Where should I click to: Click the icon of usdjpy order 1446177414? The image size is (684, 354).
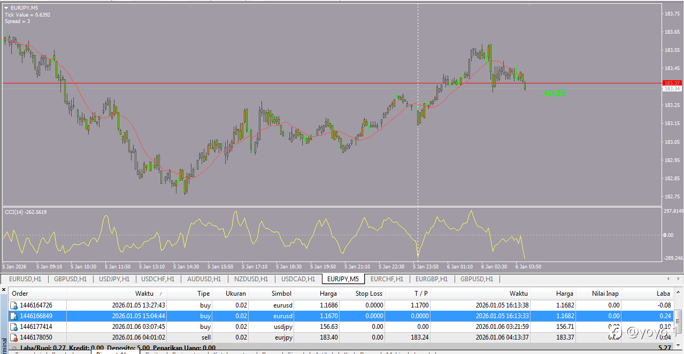tap(14, 327)
